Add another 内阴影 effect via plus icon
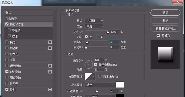The height and width of the screenshot is (97, 185). click(50, 48)
